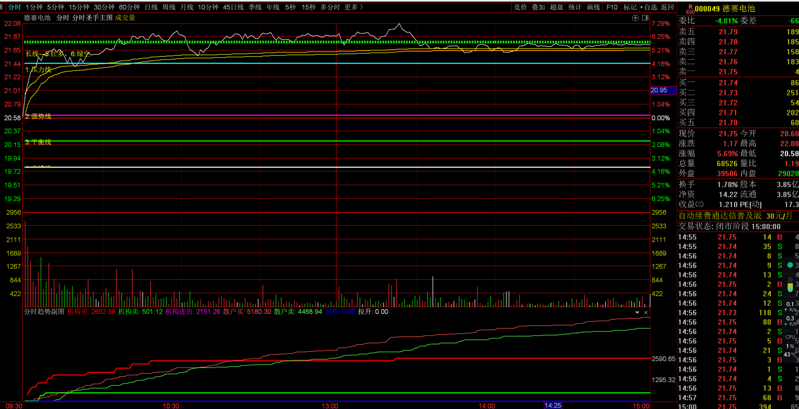Select the 10分钟 period tab
This screenshot has width=799, height=409.
click(x=208, y=7)
